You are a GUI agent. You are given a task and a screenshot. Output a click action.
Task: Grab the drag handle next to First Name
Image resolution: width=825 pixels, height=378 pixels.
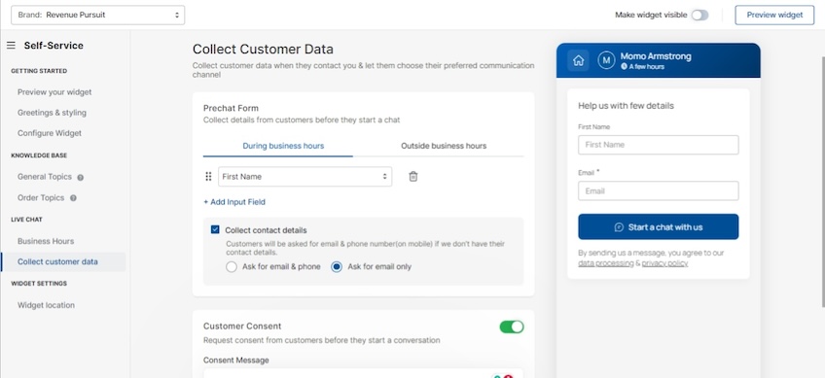[208, 177]
